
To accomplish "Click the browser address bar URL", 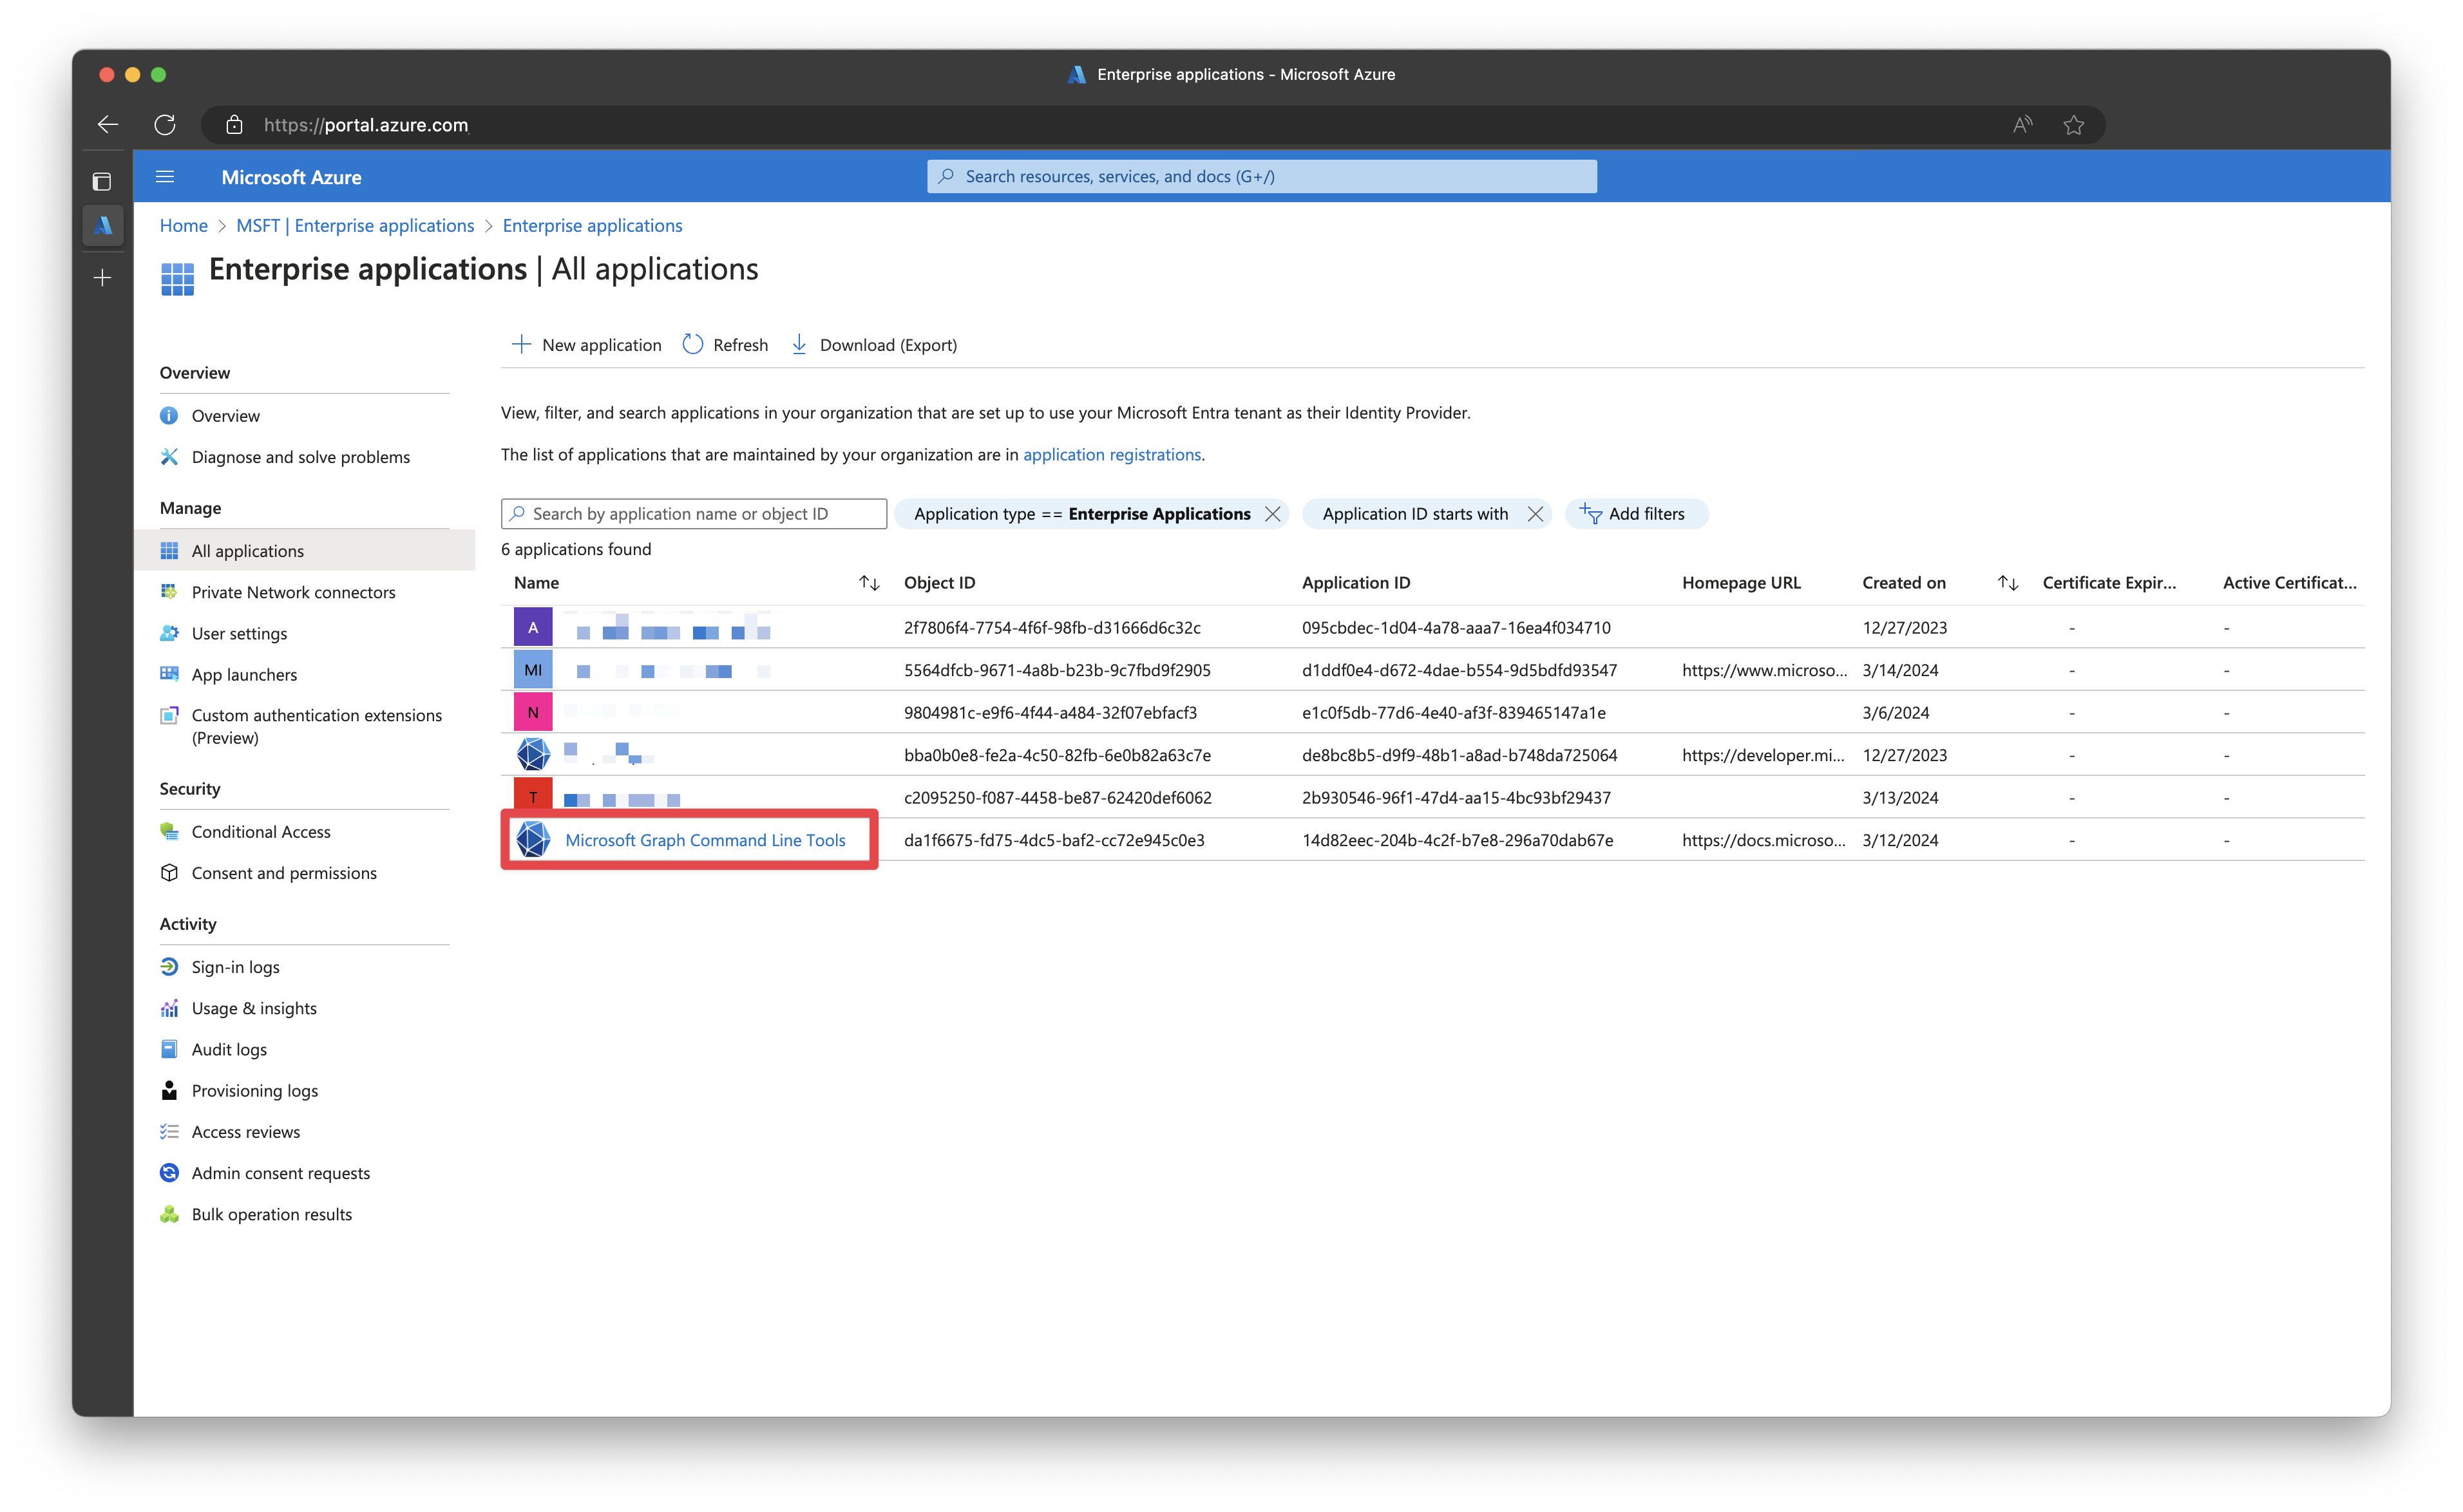I will [365, 125].
